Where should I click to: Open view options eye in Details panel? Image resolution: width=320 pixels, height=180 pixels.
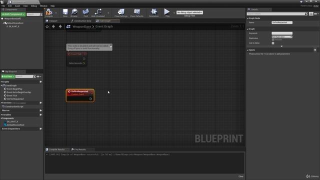[316, 14]
